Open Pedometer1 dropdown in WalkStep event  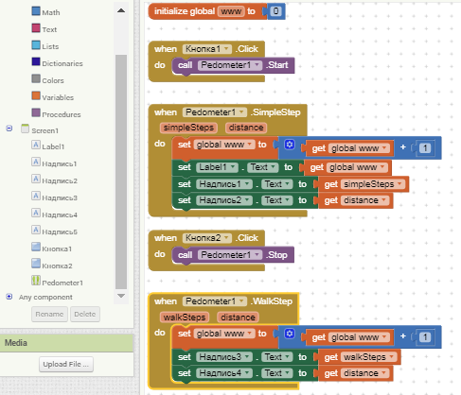click(x=215, y=301)
